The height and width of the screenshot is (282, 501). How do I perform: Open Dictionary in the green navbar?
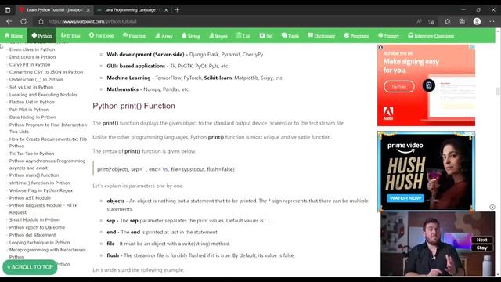point(322,36)
